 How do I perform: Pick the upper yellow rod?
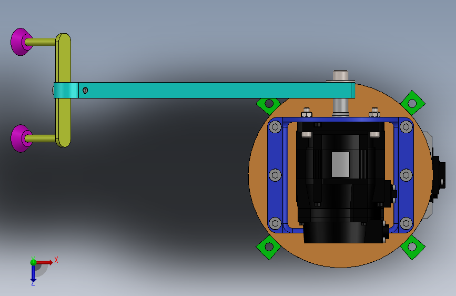tap(40, 42)
